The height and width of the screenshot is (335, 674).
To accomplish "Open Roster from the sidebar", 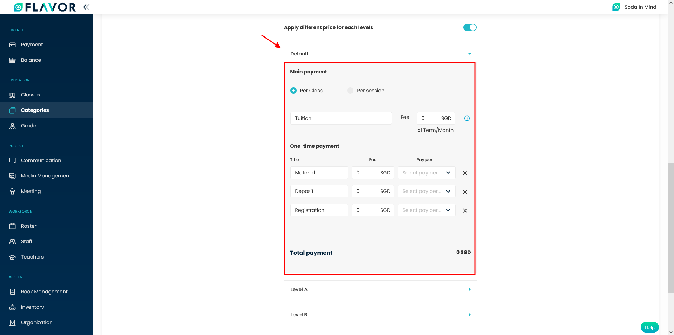I will 28,226.
